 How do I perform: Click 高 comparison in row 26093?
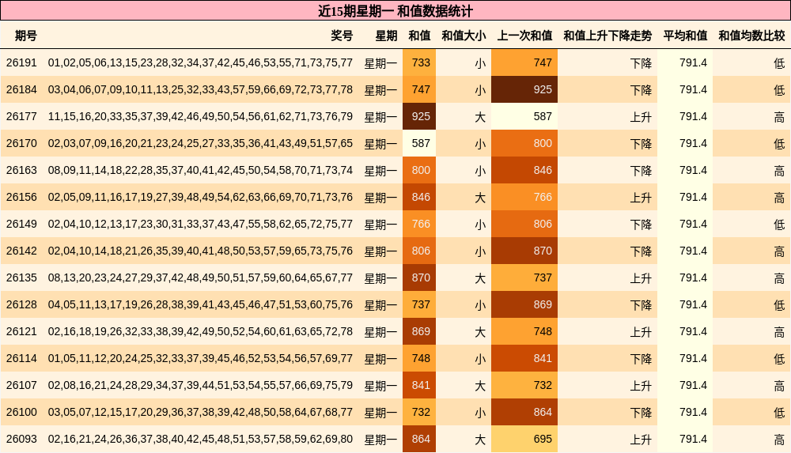pos(779,440)
